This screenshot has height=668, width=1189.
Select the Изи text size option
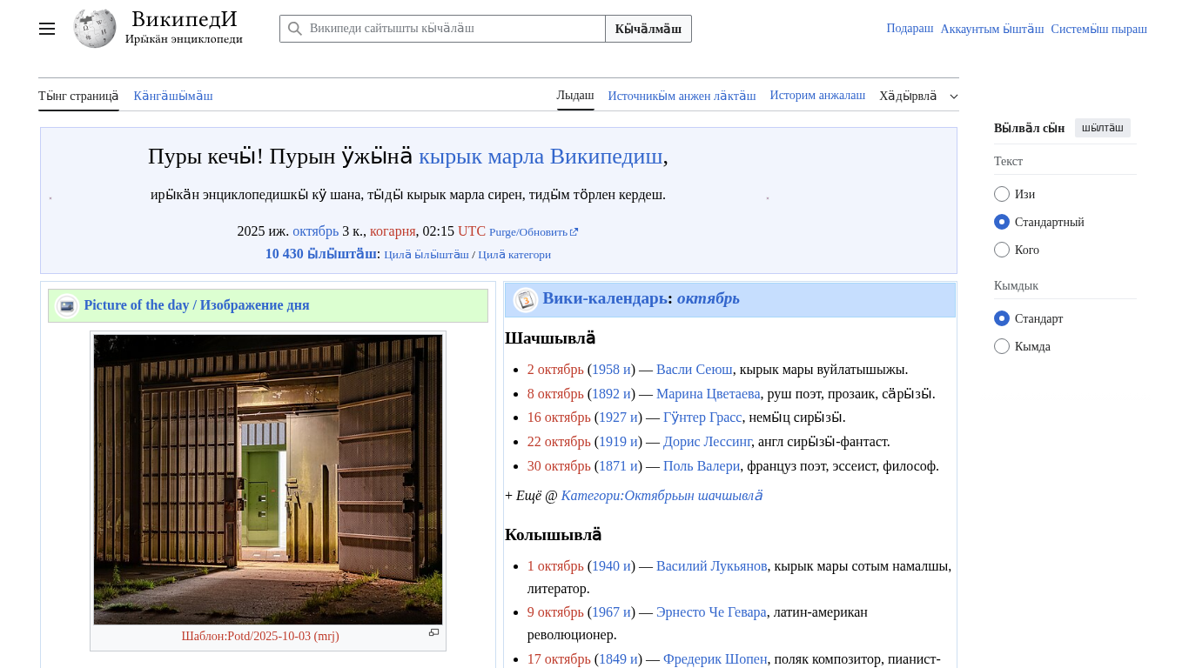pyautogui.click(x=1002, y=194)
